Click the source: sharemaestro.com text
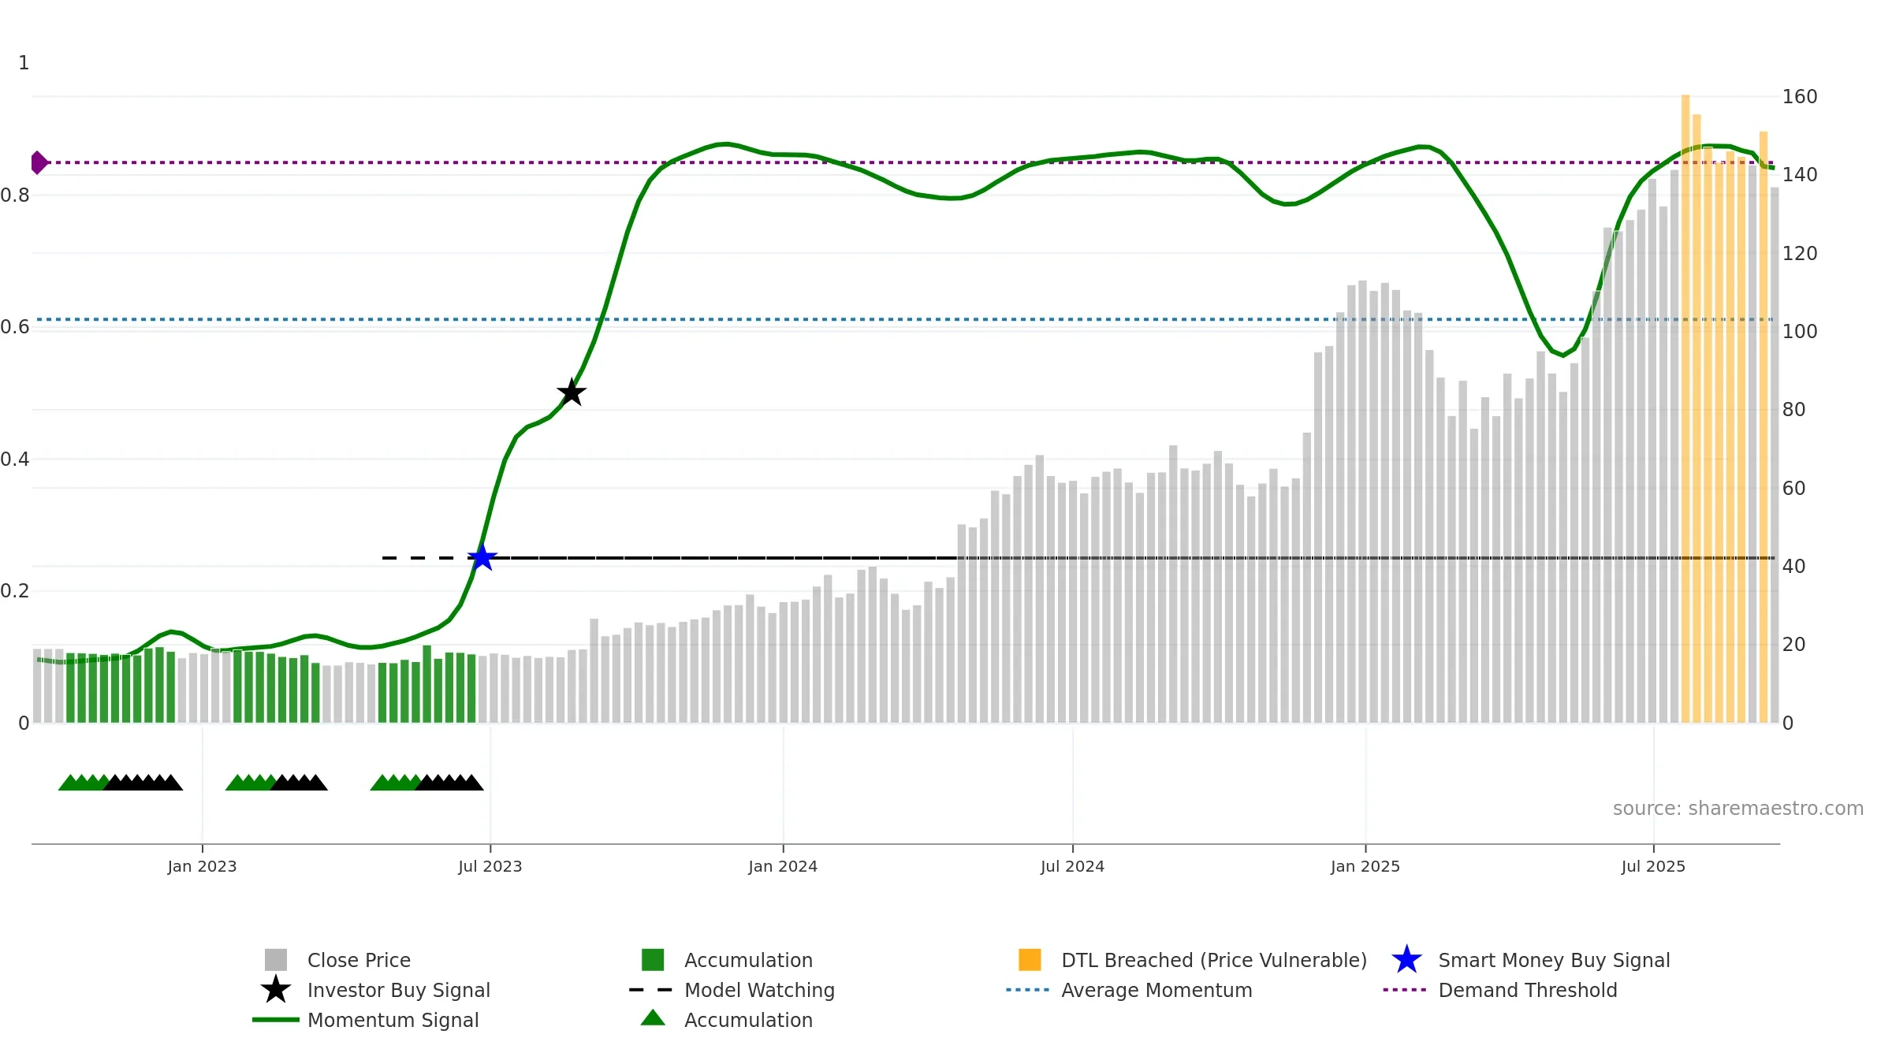Viewport: 1892px width, 1064px height. tap(1738, 808)
